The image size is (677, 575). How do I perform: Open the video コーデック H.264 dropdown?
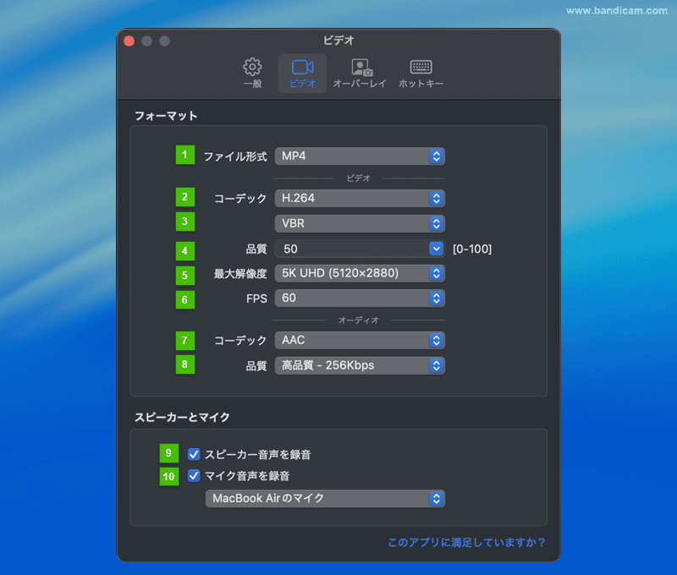click(x=360, y=199)
